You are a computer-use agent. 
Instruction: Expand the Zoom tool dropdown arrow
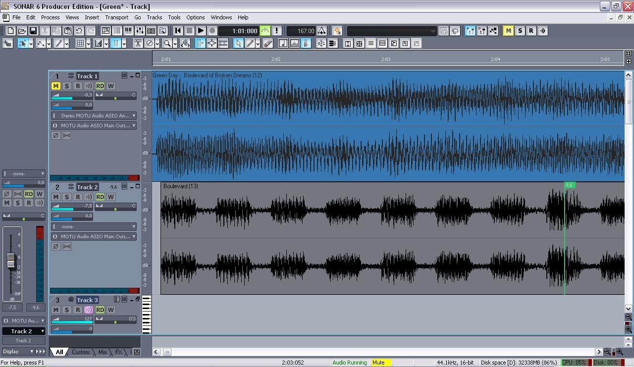(176, 44)
